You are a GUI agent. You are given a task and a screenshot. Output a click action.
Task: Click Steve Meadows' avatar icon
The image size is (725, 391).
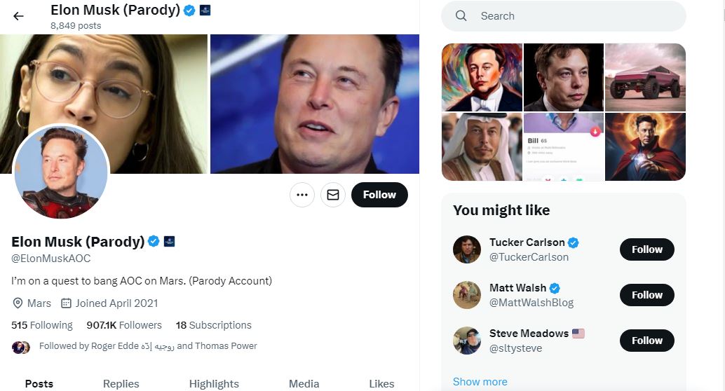[467, 341]
